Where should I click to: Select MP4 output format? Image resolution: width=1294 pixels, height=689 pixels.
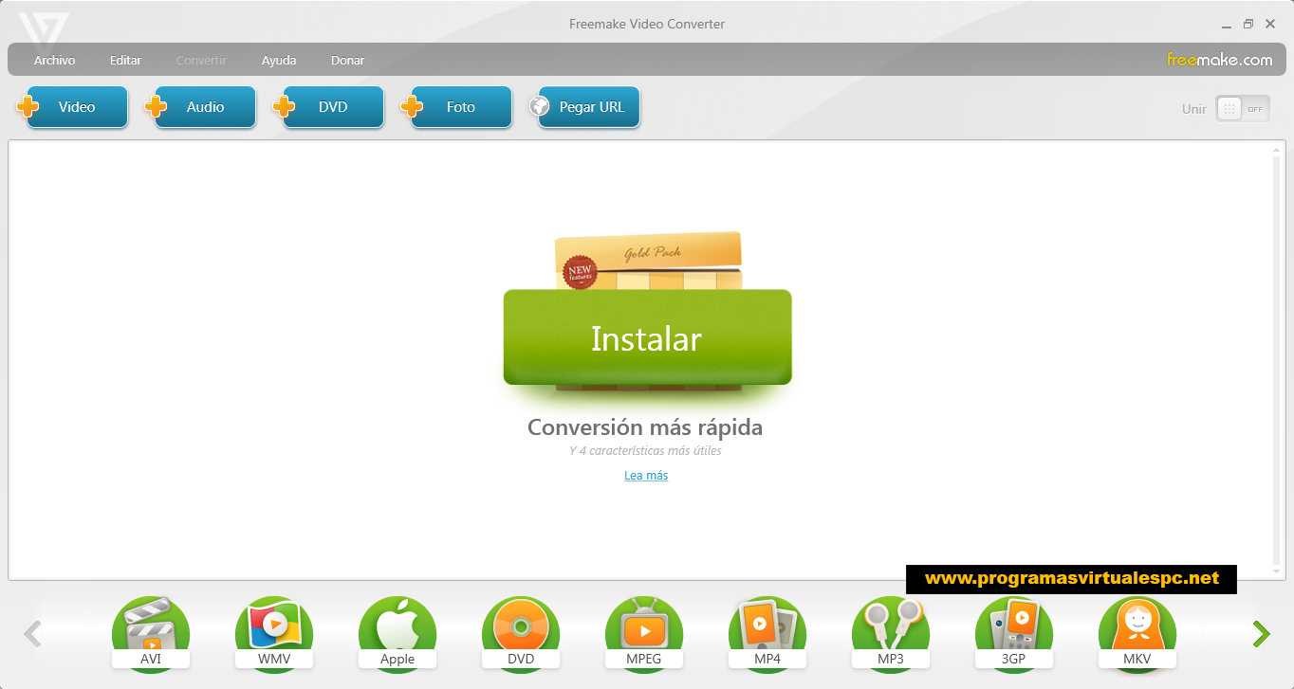767,633
